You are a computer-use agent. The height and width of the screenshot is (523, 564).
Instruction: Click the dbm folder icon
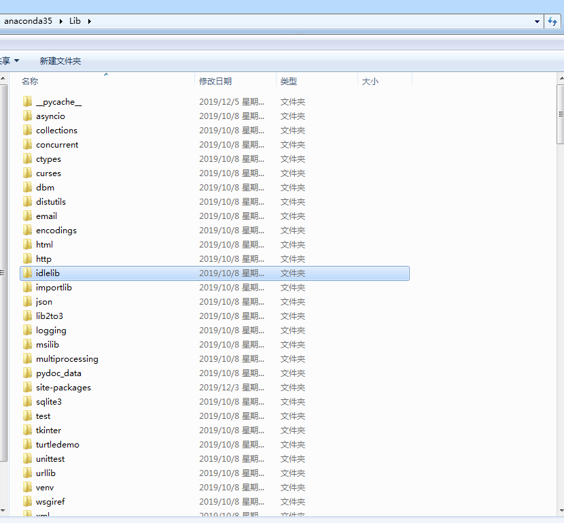27,188
